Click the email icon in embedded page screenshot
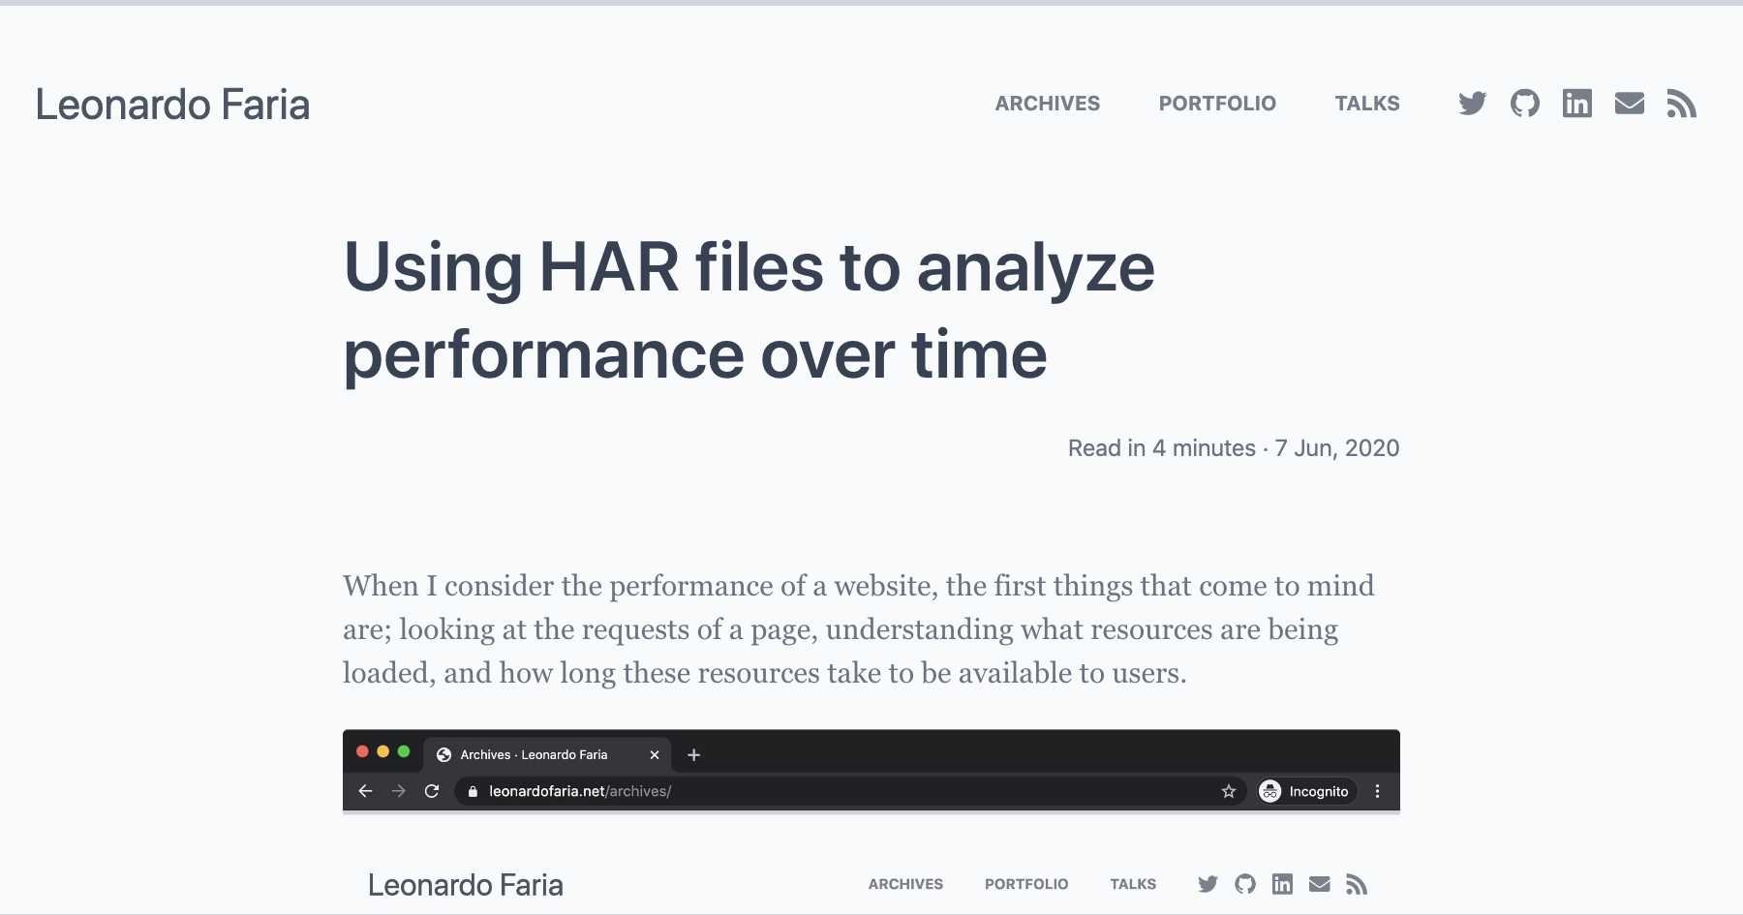The image size is (1743, 915). click(1319, 884)
